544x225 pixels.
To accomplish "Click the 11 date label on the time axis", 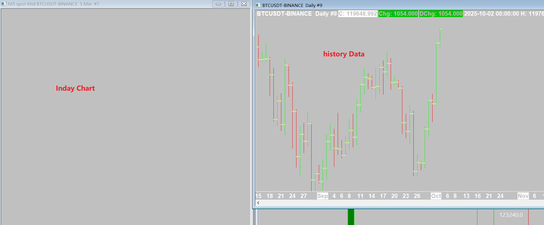I will 360,196.
